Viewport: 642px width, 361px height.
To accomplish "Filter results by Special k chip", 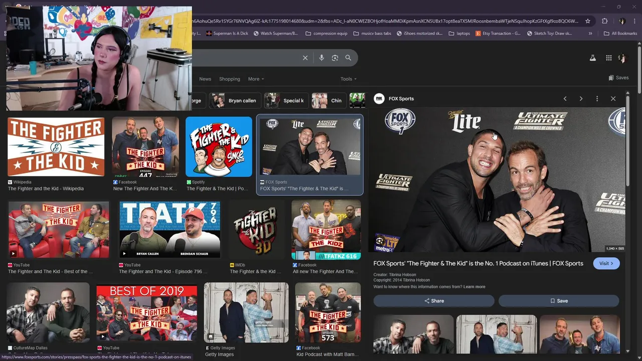I will click(286, 100).
